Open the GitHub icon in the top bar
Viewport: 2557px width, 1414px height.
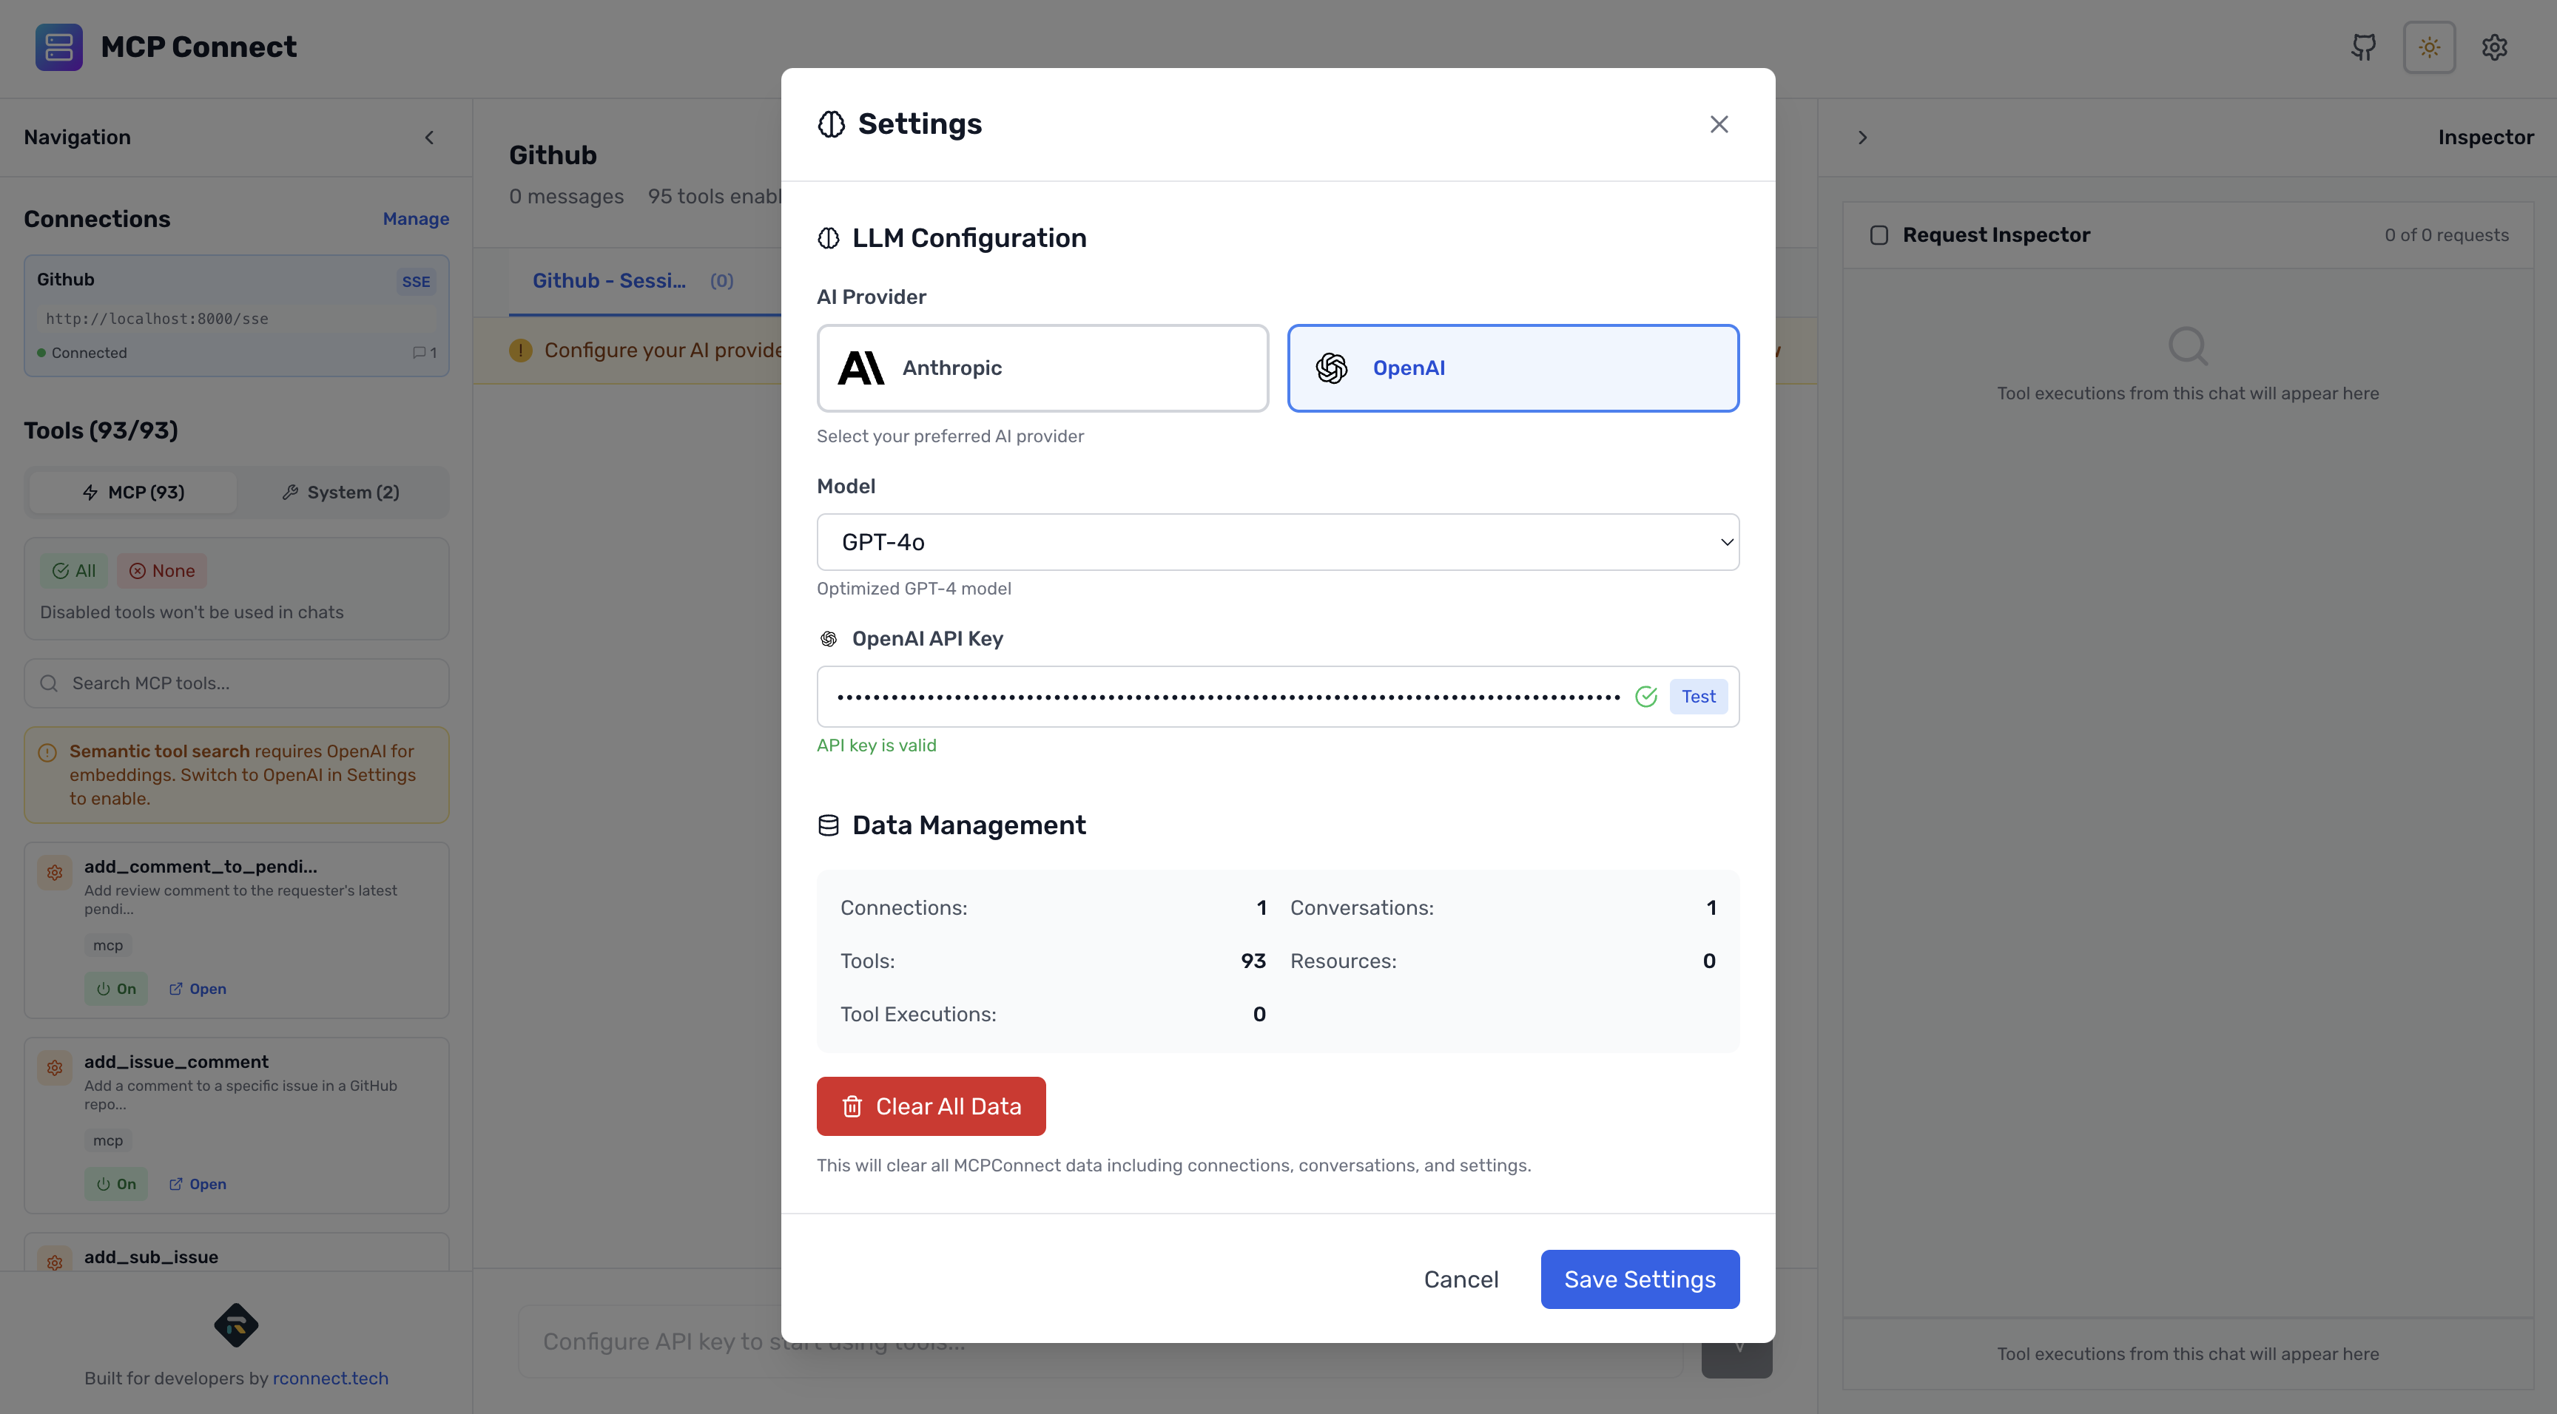2365,47
